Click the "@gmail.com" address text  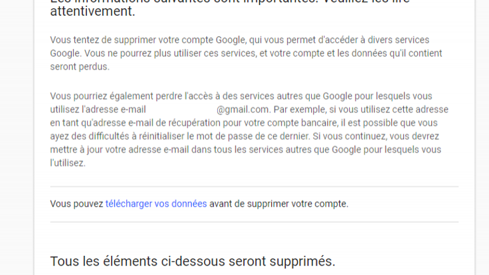243,109
